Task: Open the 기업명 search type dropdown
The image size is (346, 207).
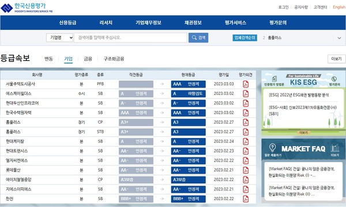Action: pos(59,37)
